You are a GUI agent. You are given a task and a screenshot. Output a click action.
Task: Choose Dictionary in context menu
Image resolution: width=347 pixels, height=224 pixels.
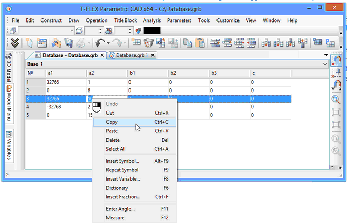point(134,188)
